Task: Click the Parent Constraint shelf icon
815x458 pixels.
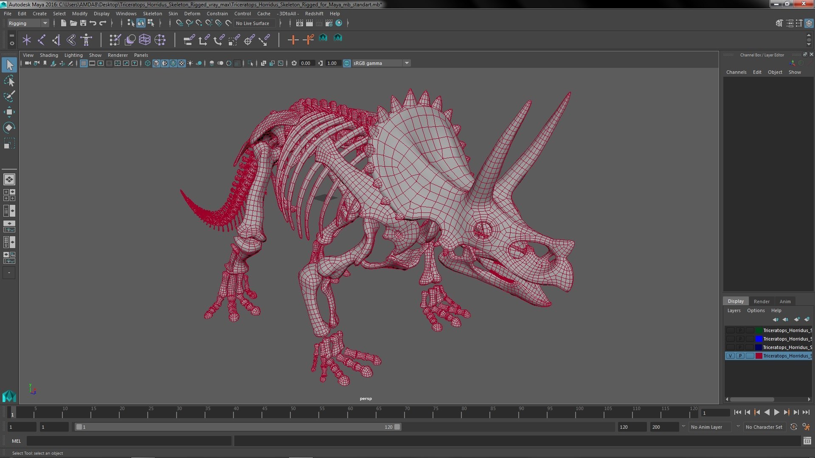Action: click(189, 40)
